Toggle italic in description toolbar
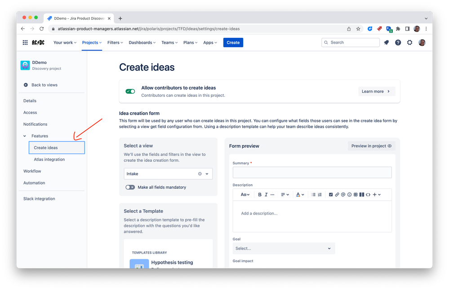449x290 pixels. (266, 195)
